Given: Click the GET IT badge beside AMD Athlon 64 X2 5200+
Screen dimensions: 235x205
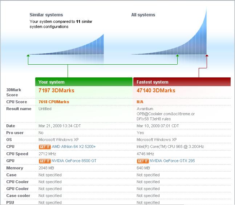Looking at the screenshot, I should click(45, 147).
